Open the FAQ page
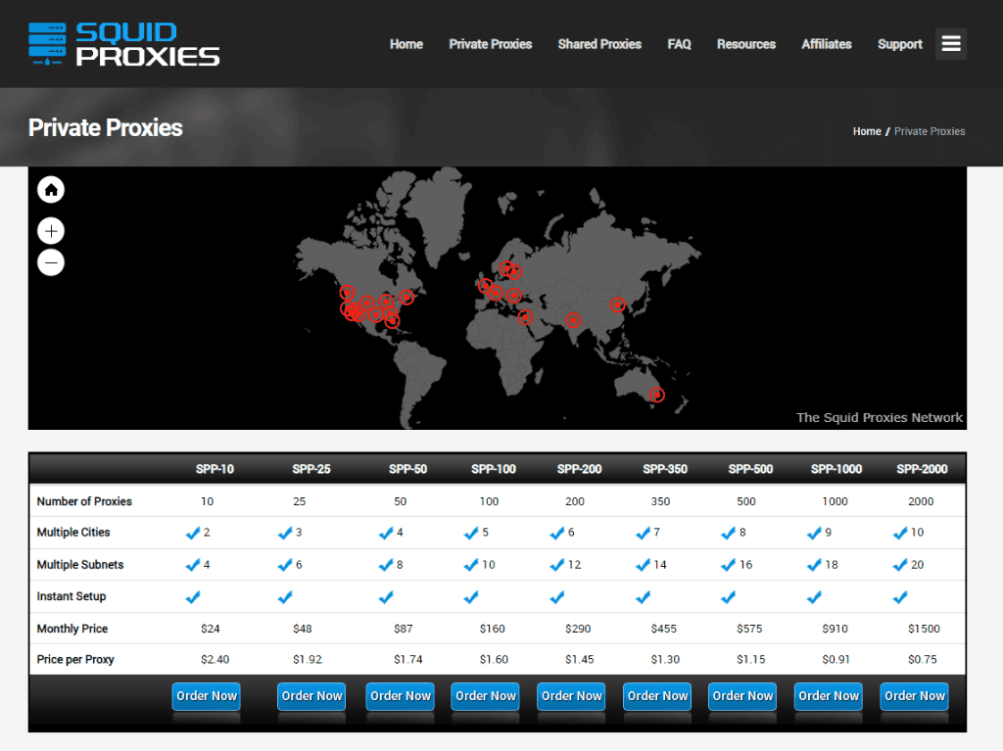 click(x=680, y=44)
